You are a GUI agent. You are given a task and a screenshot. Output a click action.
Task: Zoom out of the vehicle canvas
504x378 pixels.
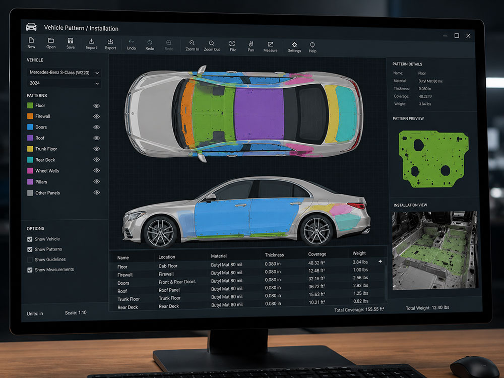(212, 46)
